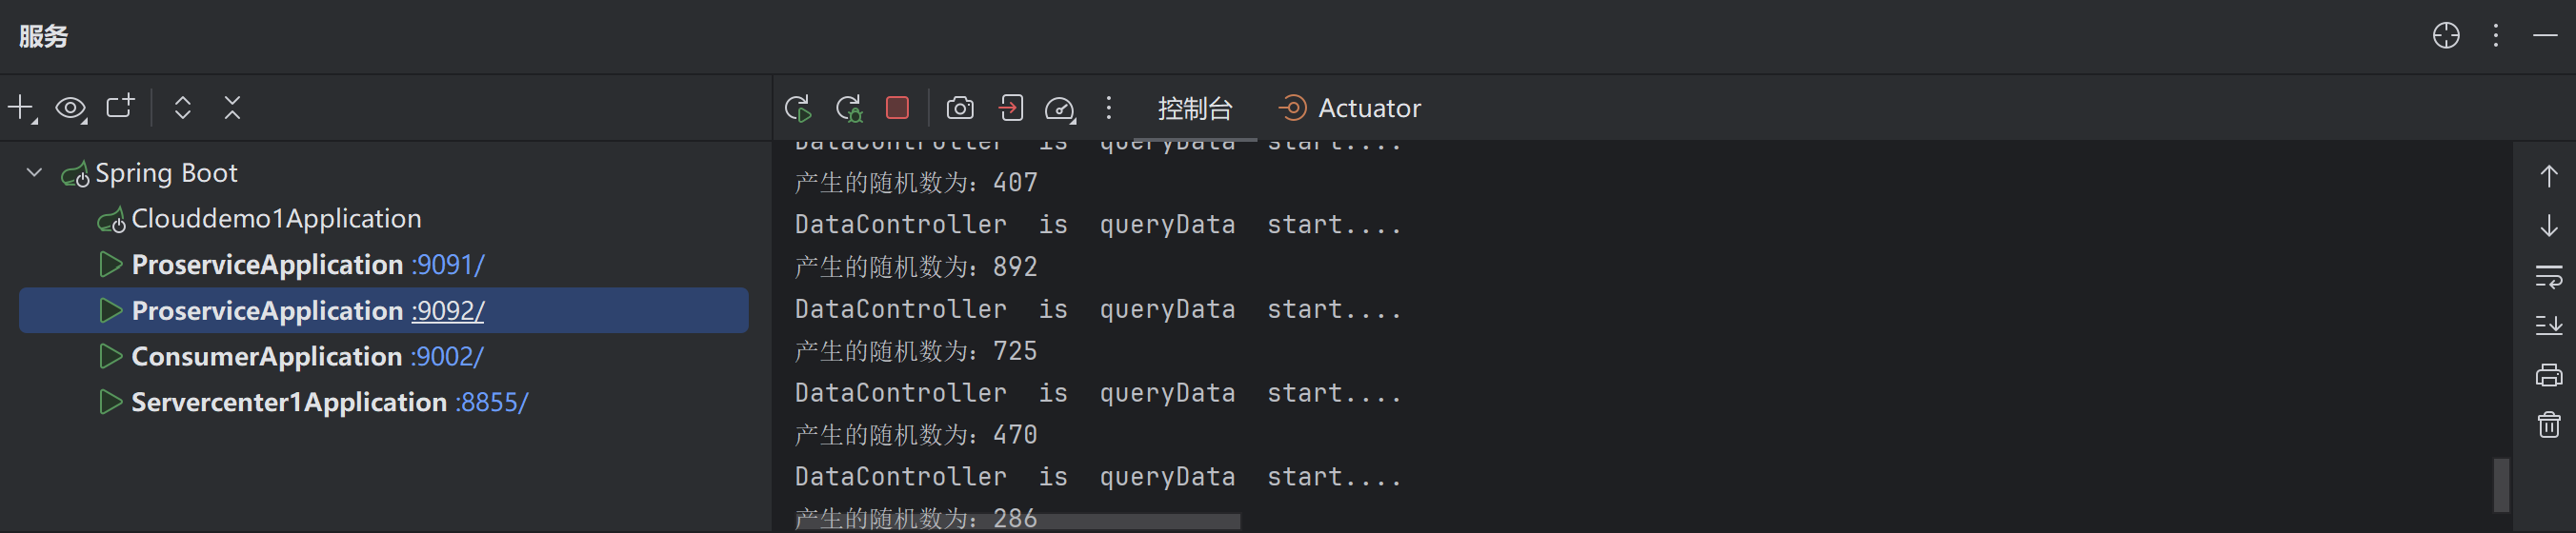Select ProserviceApplication on port 9091
The width and height of the screenshot is (2576, 533).
click(x=267, y=265)
